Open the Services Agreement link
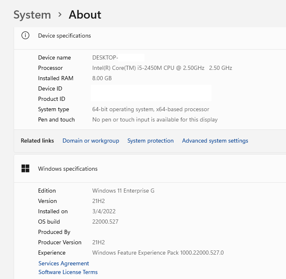Image resolution: width=286 pixels, height=279 pixels. click(x=64, y=263)
